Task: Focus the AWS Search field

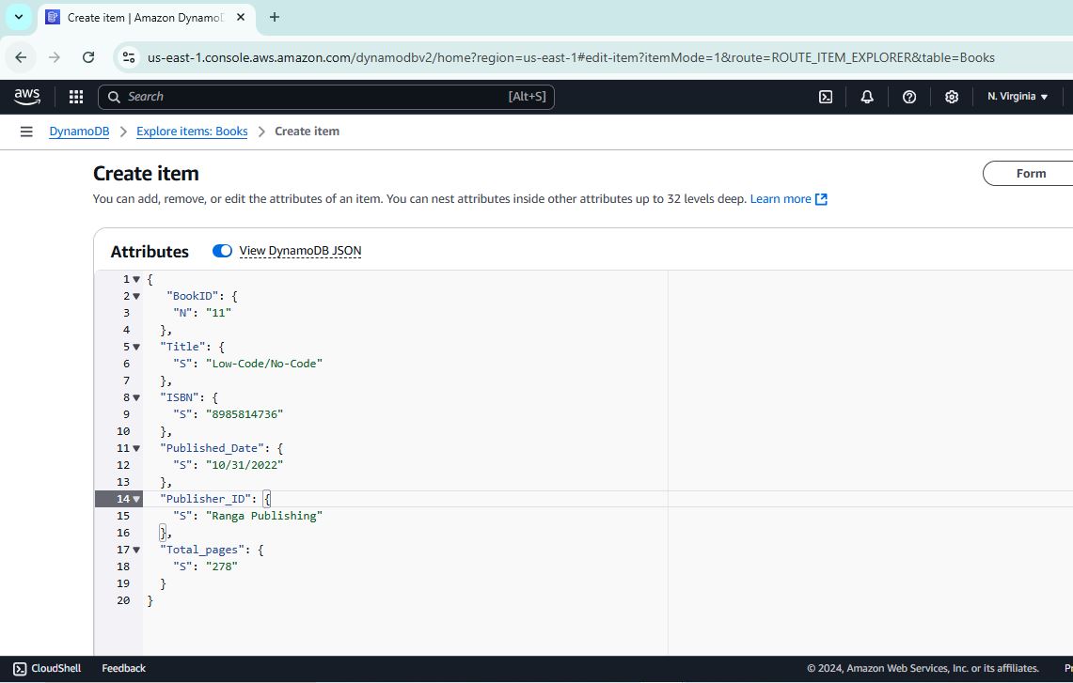Action: coord(326,97)
